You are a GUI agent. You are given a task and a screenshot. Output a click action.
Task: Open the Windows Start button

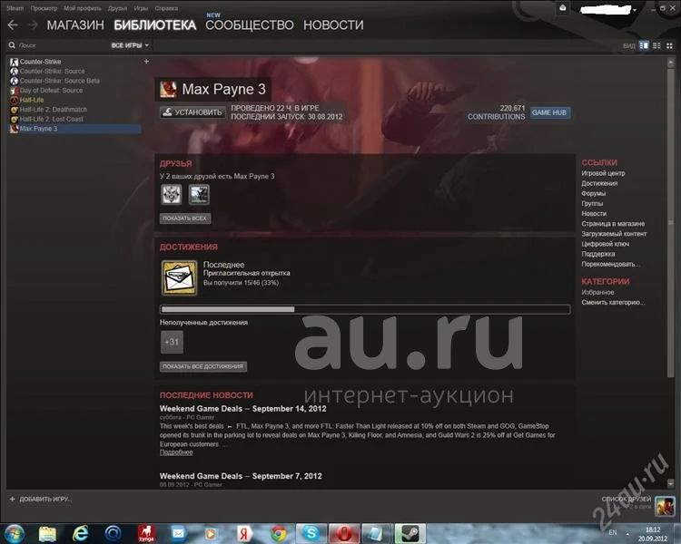pos(15,534)
